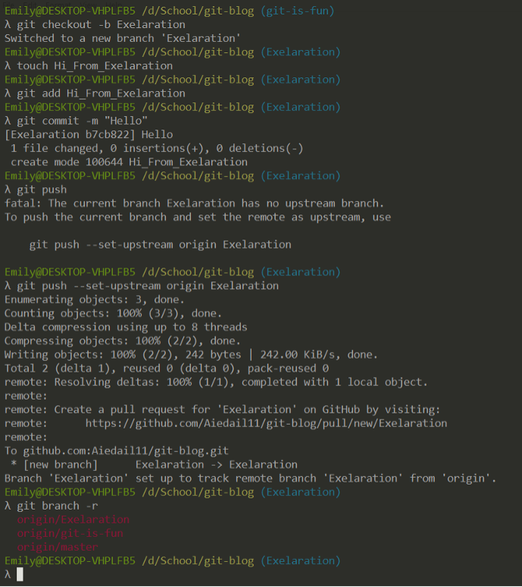
Task: Select the origin/master remote branch entry
Action: pyautogui.click(x=58, y=548)
